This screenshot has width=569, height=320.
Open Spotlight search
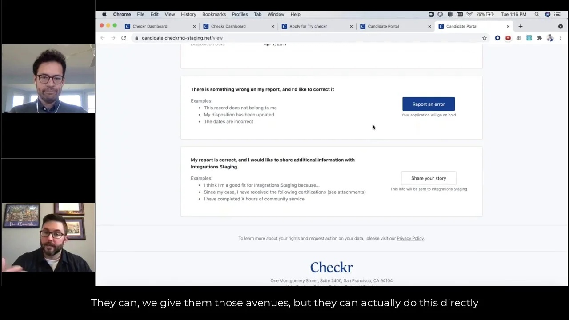point(537,14)
